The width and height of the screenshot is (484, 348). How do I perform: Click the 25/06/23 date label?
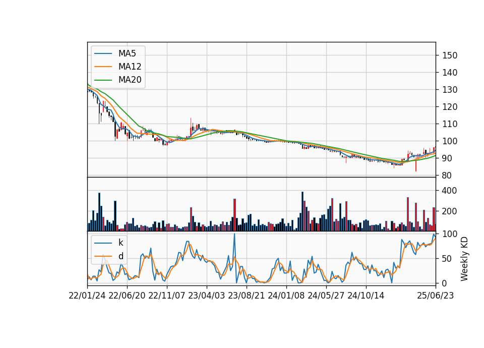[436, 296]
